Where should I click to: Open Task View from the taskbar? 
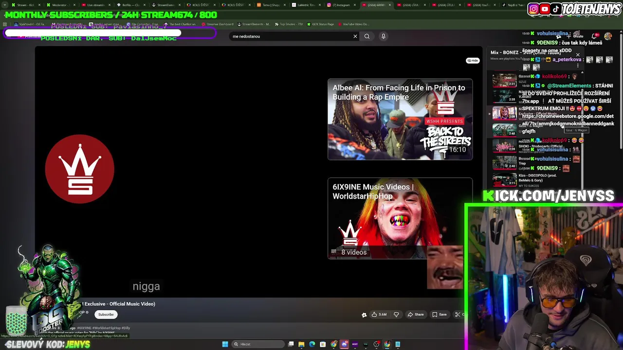click(291, 344)
